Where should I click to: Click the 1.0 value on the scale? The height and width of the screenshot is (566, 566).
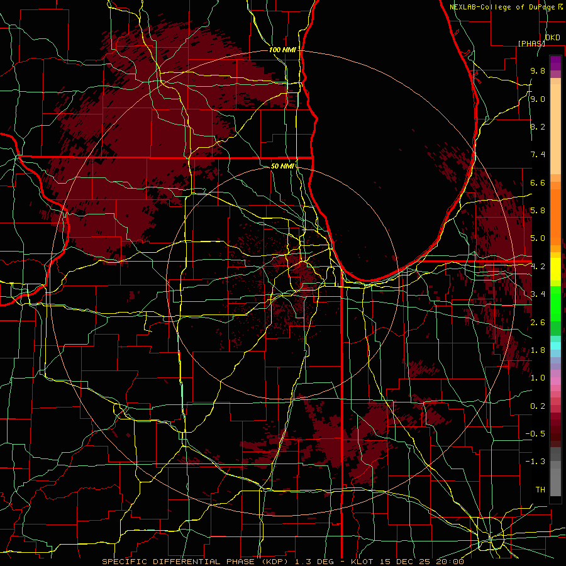(x=538, y=378)
